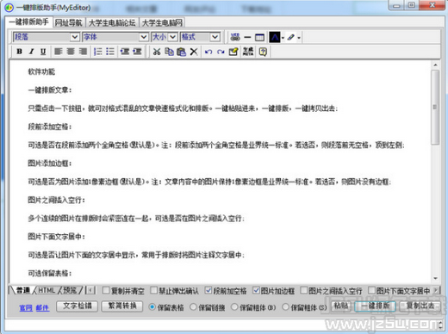Open the 格式 format dropdown
448x334 pixels.
click(x=201, y=37)
